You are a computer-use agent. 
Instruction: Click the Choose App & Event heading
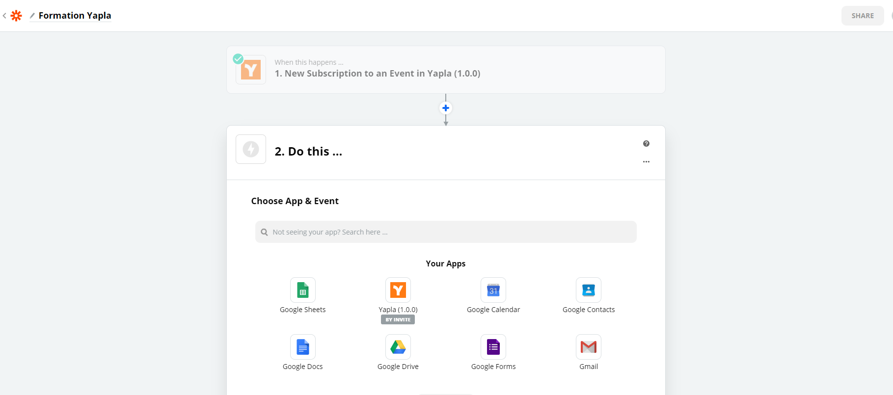(x=295, y=201)
